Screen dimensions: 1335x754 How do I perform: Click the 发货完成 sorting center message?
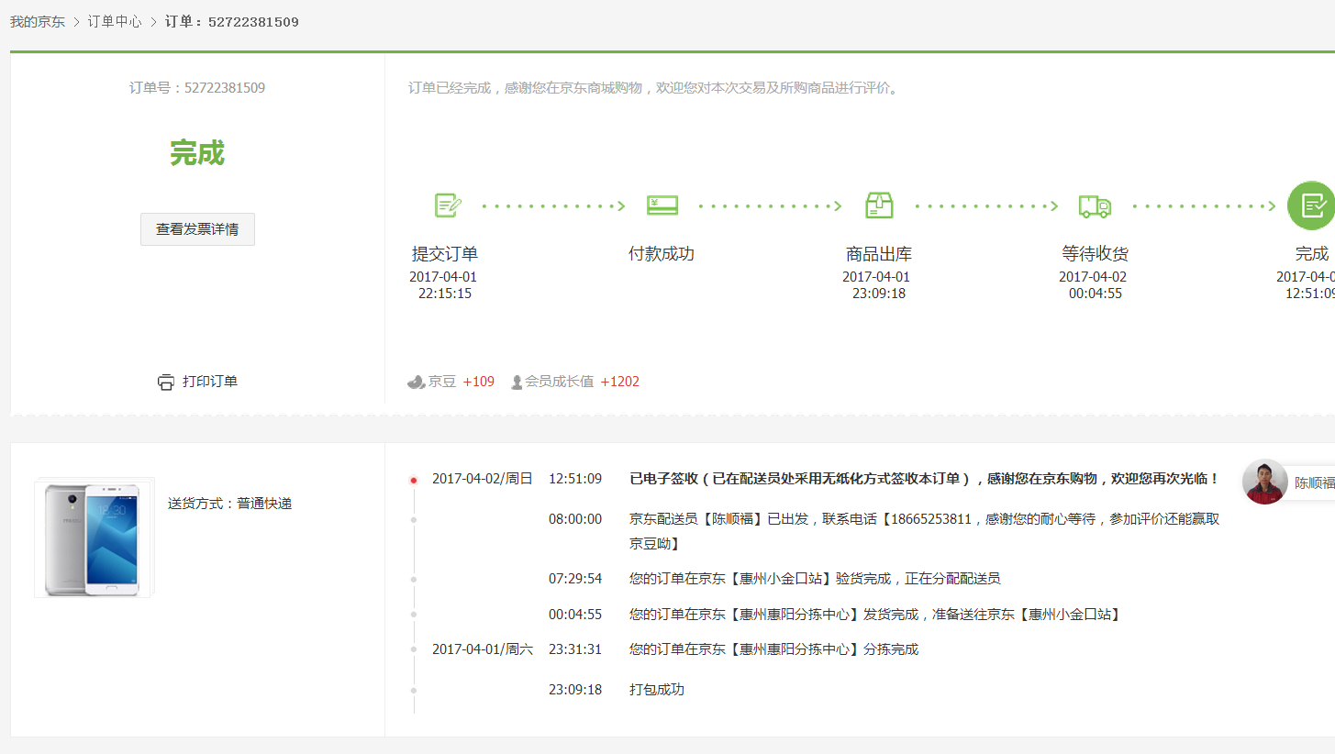[x=874, y=615]
